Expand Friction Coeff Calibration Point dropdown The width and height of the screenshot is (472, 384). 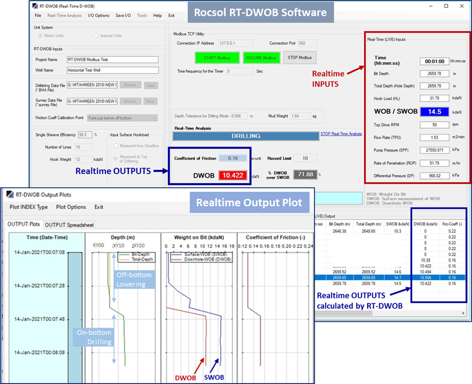154,118
